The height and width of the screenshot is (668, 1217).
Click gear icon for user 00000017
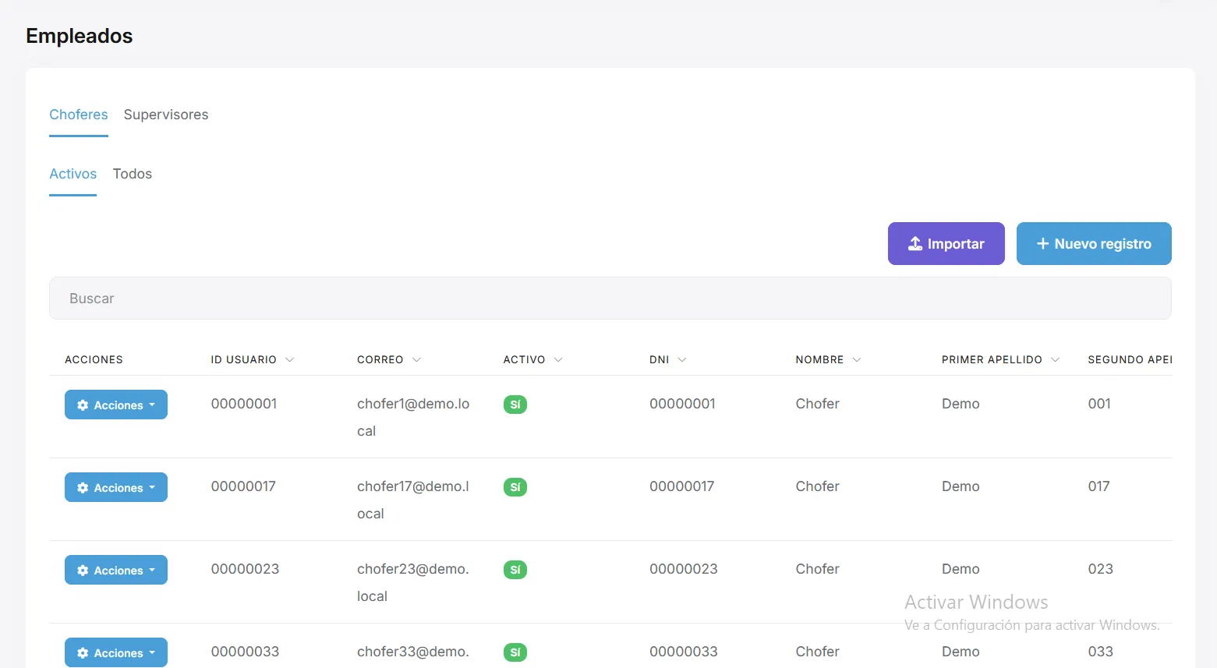coord(83,488)
